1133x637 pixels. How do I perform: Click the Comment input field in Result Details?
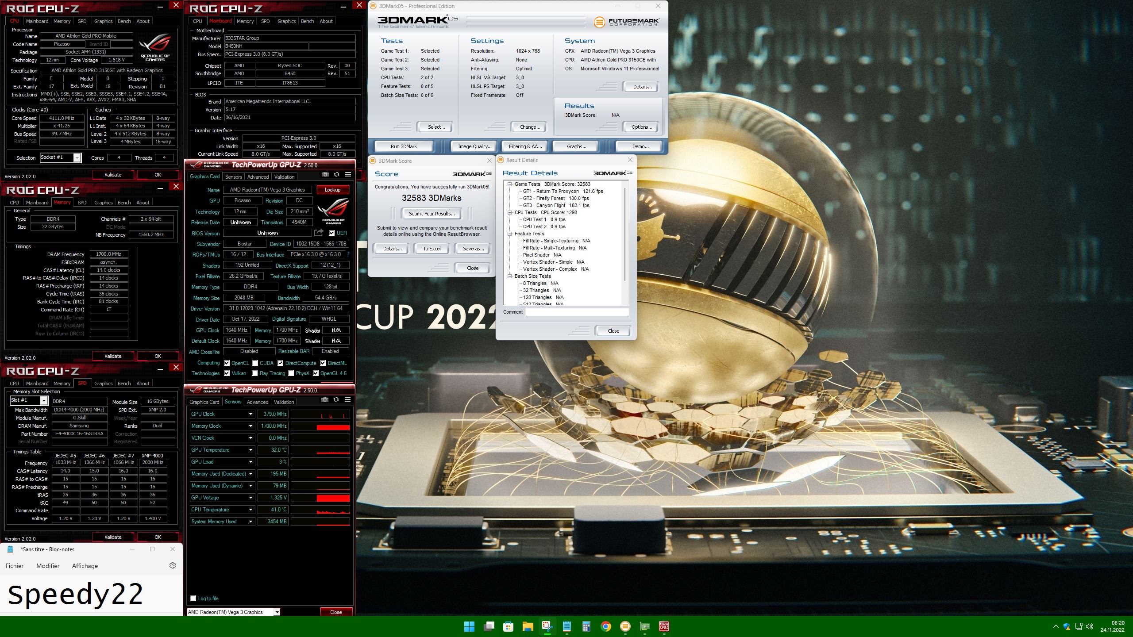coord(577,312)
